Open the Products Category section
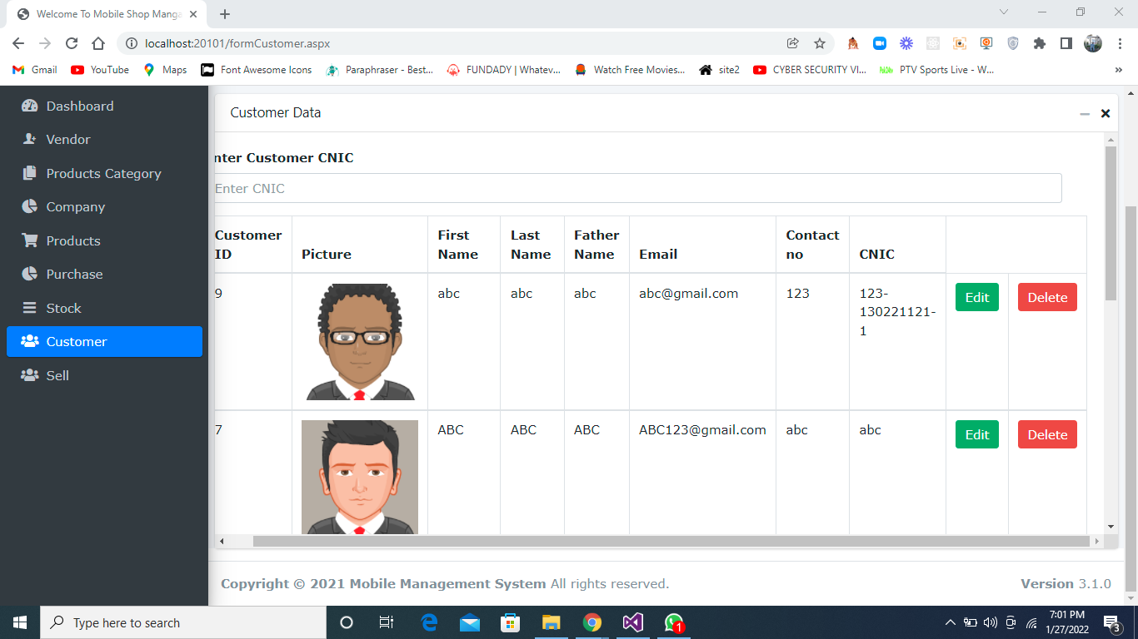Image resolution: width=1138 pixels, height=639 pixels. click(102, 173)
